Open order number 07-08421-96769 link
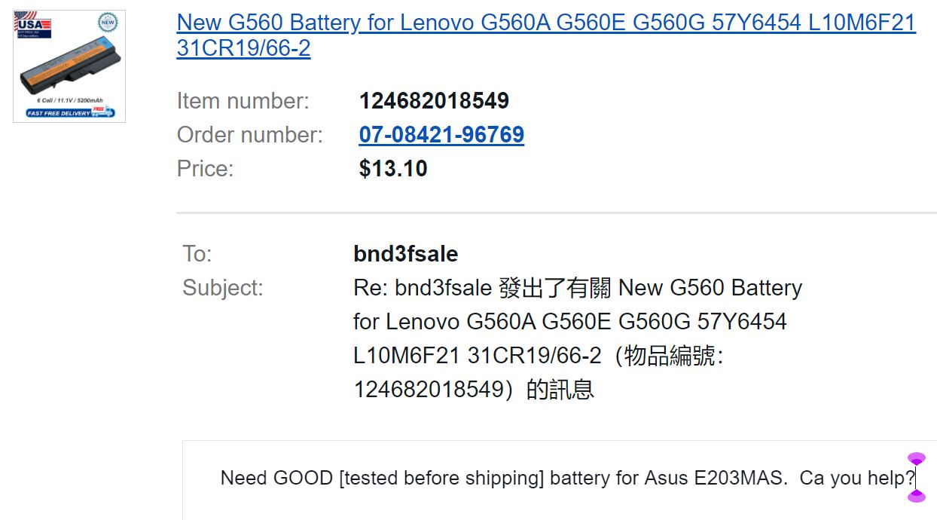937x520 pixels. 441,135
